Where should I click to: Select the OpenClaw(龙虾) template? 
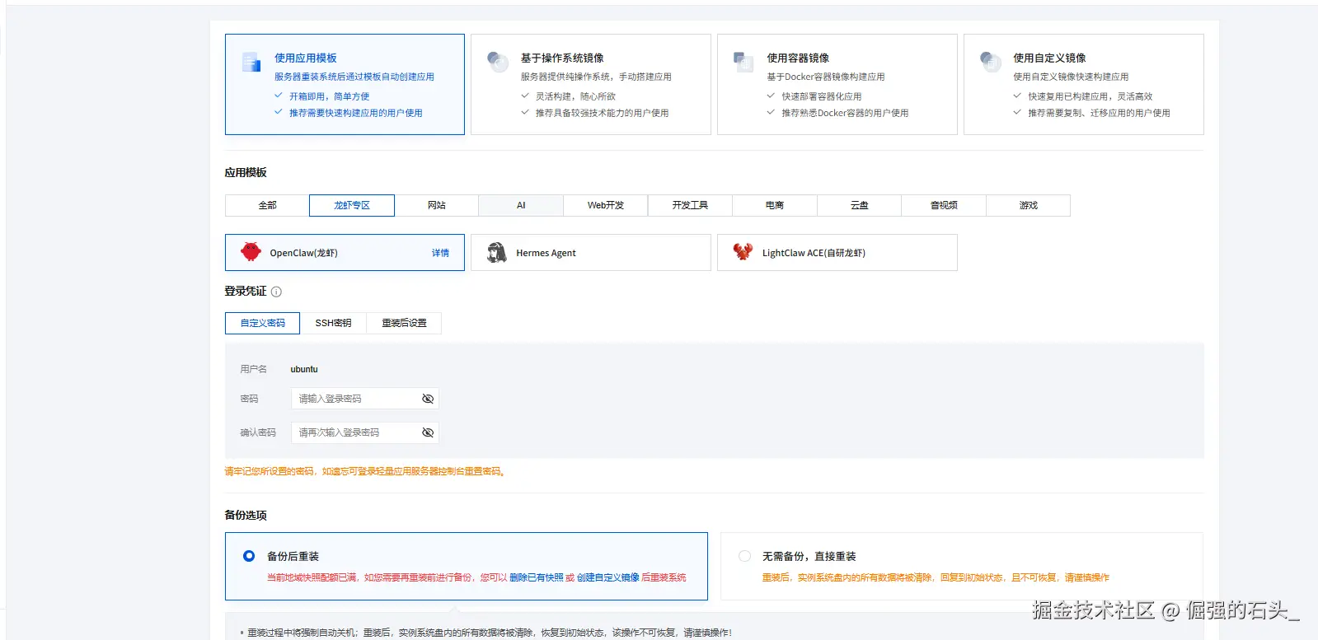pyautogui.click(x=345, y=253)
